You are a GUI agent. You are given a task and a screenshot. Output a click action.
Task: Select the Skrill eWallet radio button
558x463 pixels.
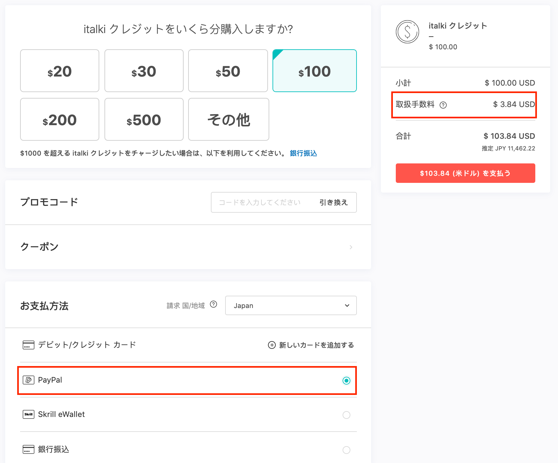tap(346, 415)
